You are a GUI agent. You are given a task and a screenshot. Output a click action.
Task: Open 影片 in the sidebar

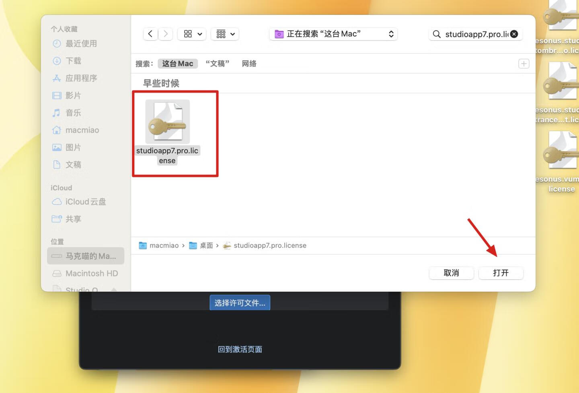[73, 95]
